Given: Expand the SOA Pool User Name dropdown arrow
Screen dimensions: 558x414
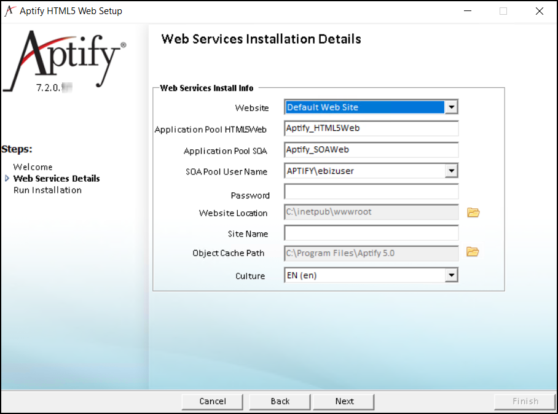Looking at the screenshot, I should (x=451, y=171).
